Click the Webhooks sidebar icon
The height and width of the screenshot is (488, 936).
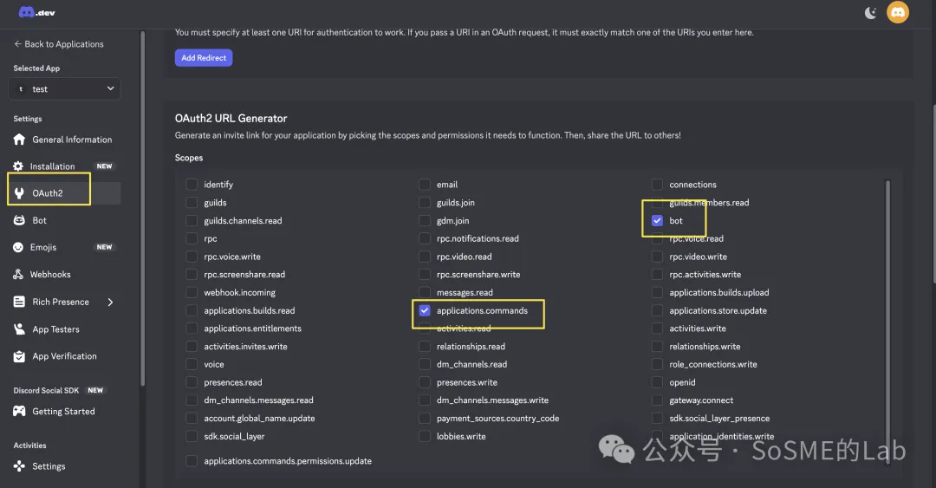pyautogui.click(x=19, y=275)
